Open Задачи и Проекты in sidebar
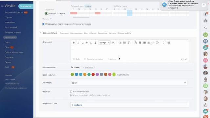Viewport: 210px width, 118px height. [14, 12]
